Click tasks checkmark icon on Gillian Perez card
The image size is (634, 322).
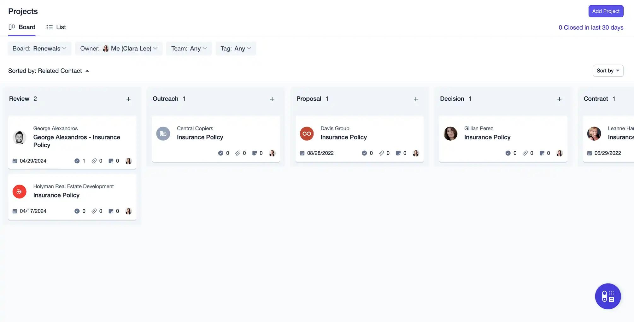pyautogui.click(x=508, y=153)
